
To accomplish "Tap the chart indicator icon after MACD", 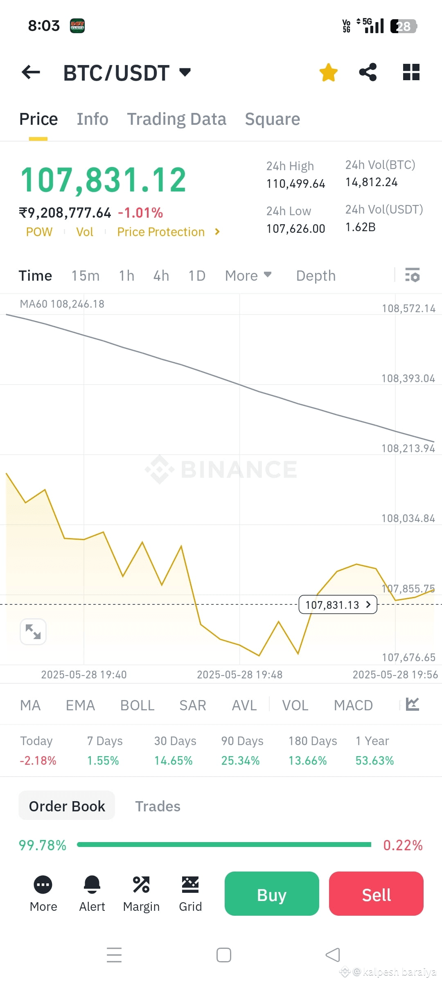I will pyautogui.click(x=413, y=704).
